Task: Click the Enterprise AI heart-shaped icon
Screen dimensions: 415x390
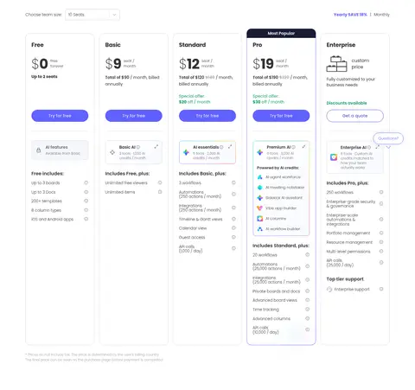Action: (334, 157)
